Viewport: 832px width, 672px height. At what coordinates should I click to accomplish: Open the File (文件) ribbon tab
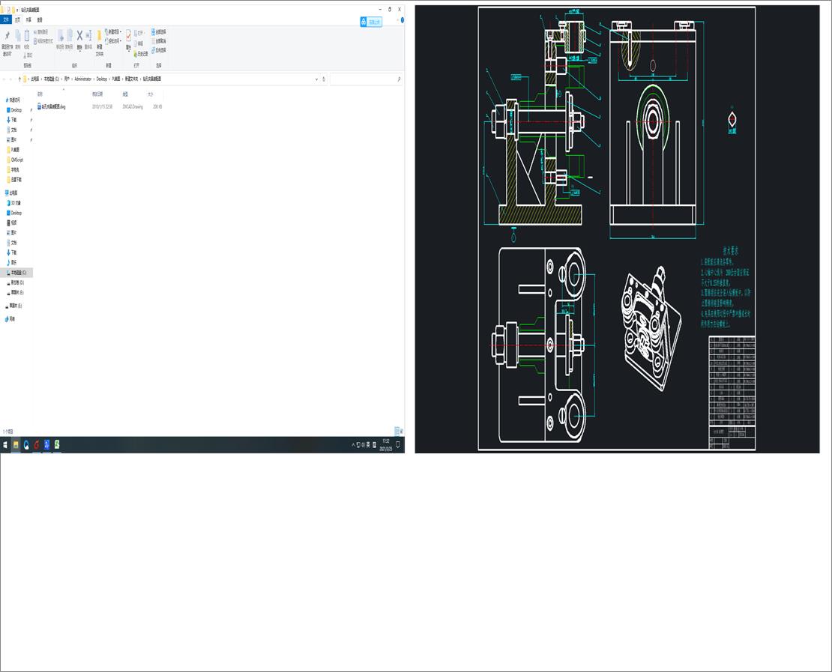click(x=6, y=19)
